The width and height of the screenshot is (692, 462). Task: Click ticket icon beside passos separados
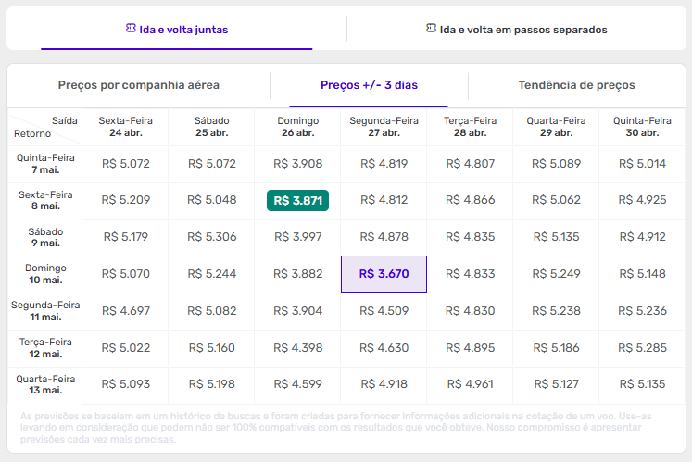tap(431, 29)
